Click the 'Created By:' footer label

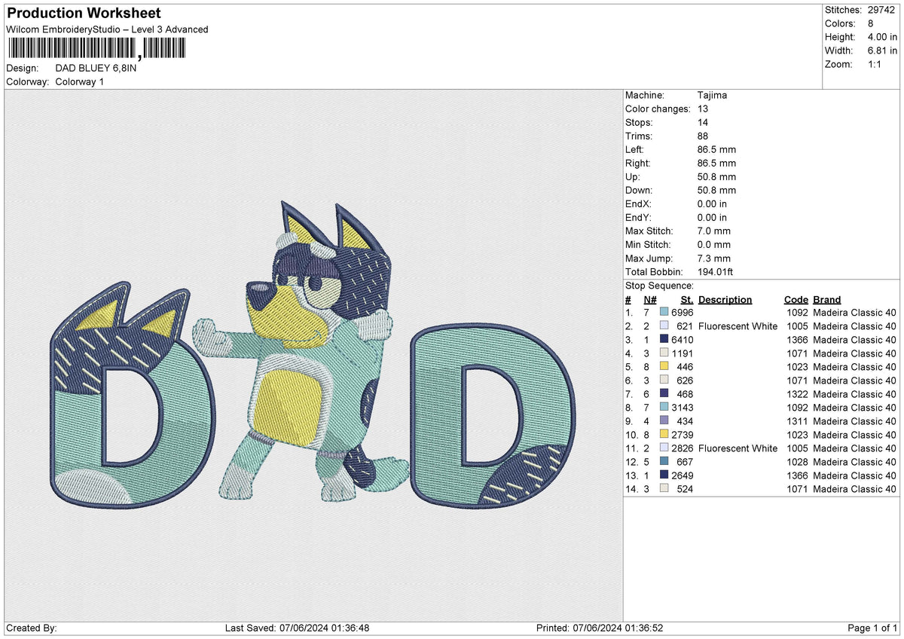[31, 628]
